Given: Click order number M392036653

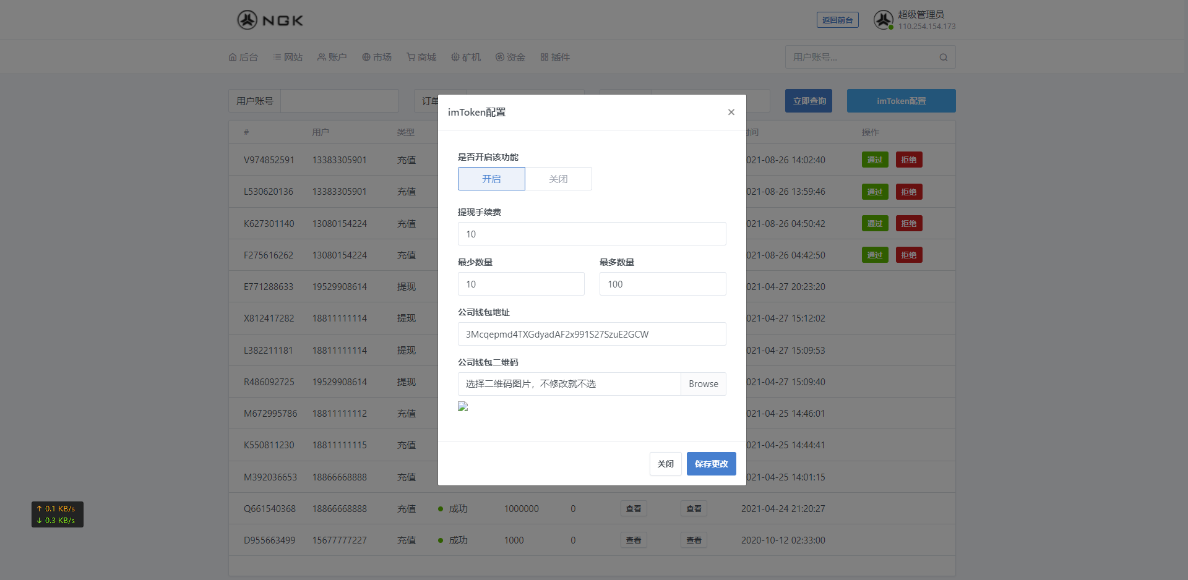Looking at the screenshot, I should click(270, 477).
